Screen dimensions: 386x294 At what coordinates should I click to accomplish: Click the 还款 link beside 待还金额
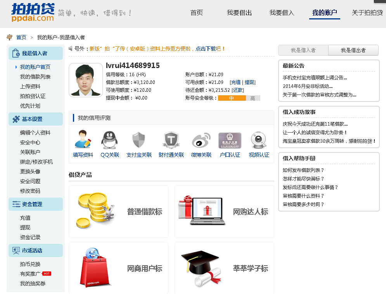point(237,90)
